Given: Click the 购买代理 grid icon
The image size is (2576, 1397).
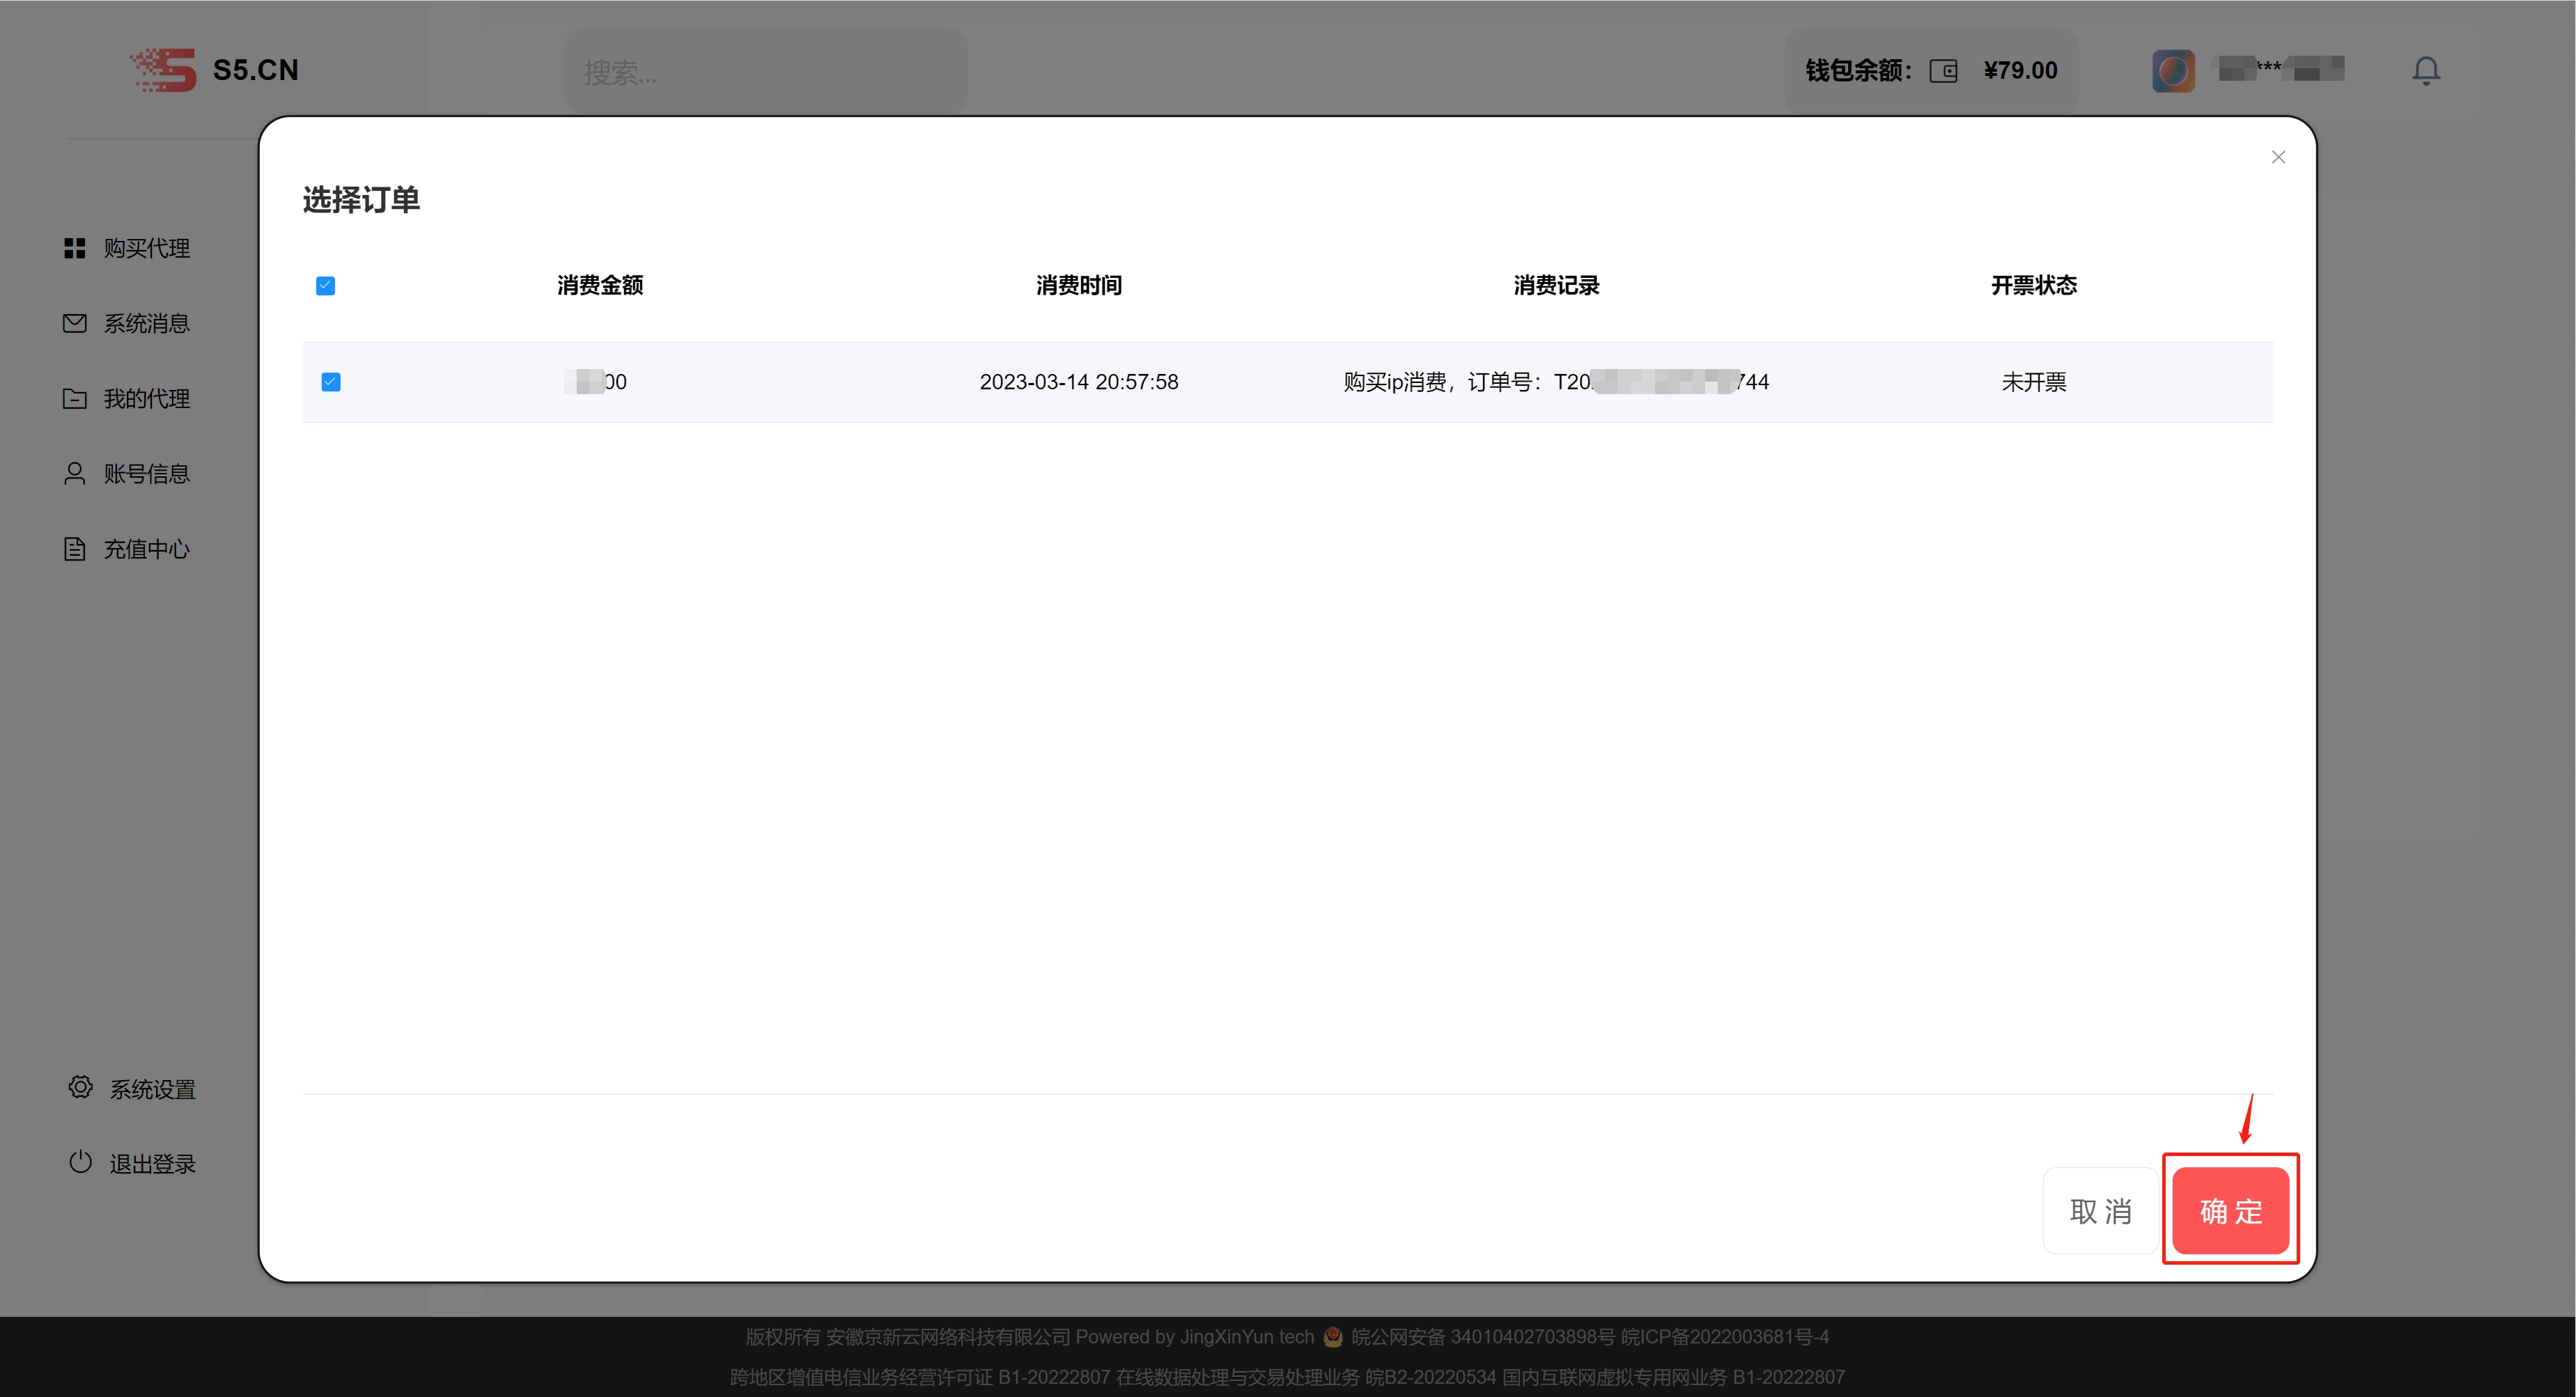Looking at the screenshot, I should tap(75, 248).
